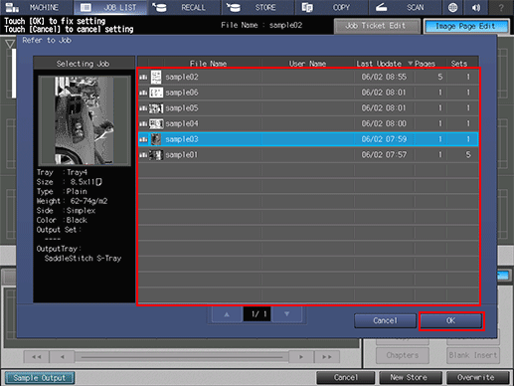
Task: Click Cancel in Refer to Job dialog
Action: pos(385,320)
